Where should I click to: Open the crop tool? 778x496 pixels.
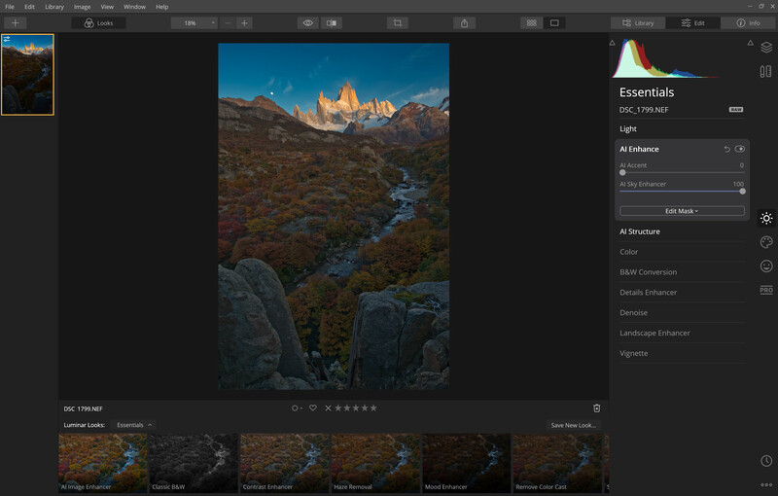click(398, 22)
